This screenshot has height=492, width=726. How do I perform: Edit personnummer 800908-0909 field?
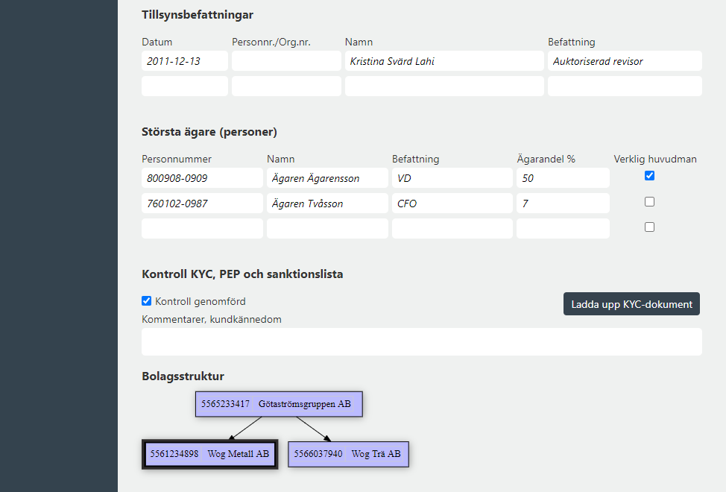click(x=202, y=178)
